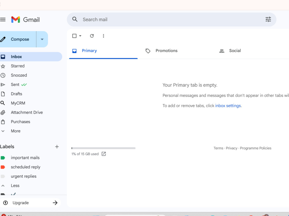Click the Upgrade button

point(30,203)
